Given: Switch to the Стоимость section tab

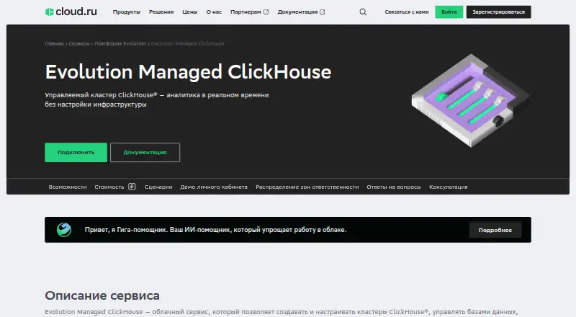Looking at the screenshot, I should point(109,187).
